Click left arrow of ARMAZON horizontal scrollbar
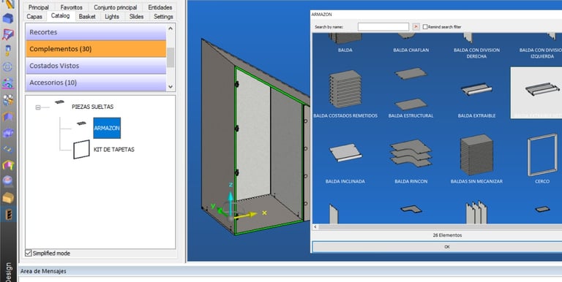 coord(315,227)
